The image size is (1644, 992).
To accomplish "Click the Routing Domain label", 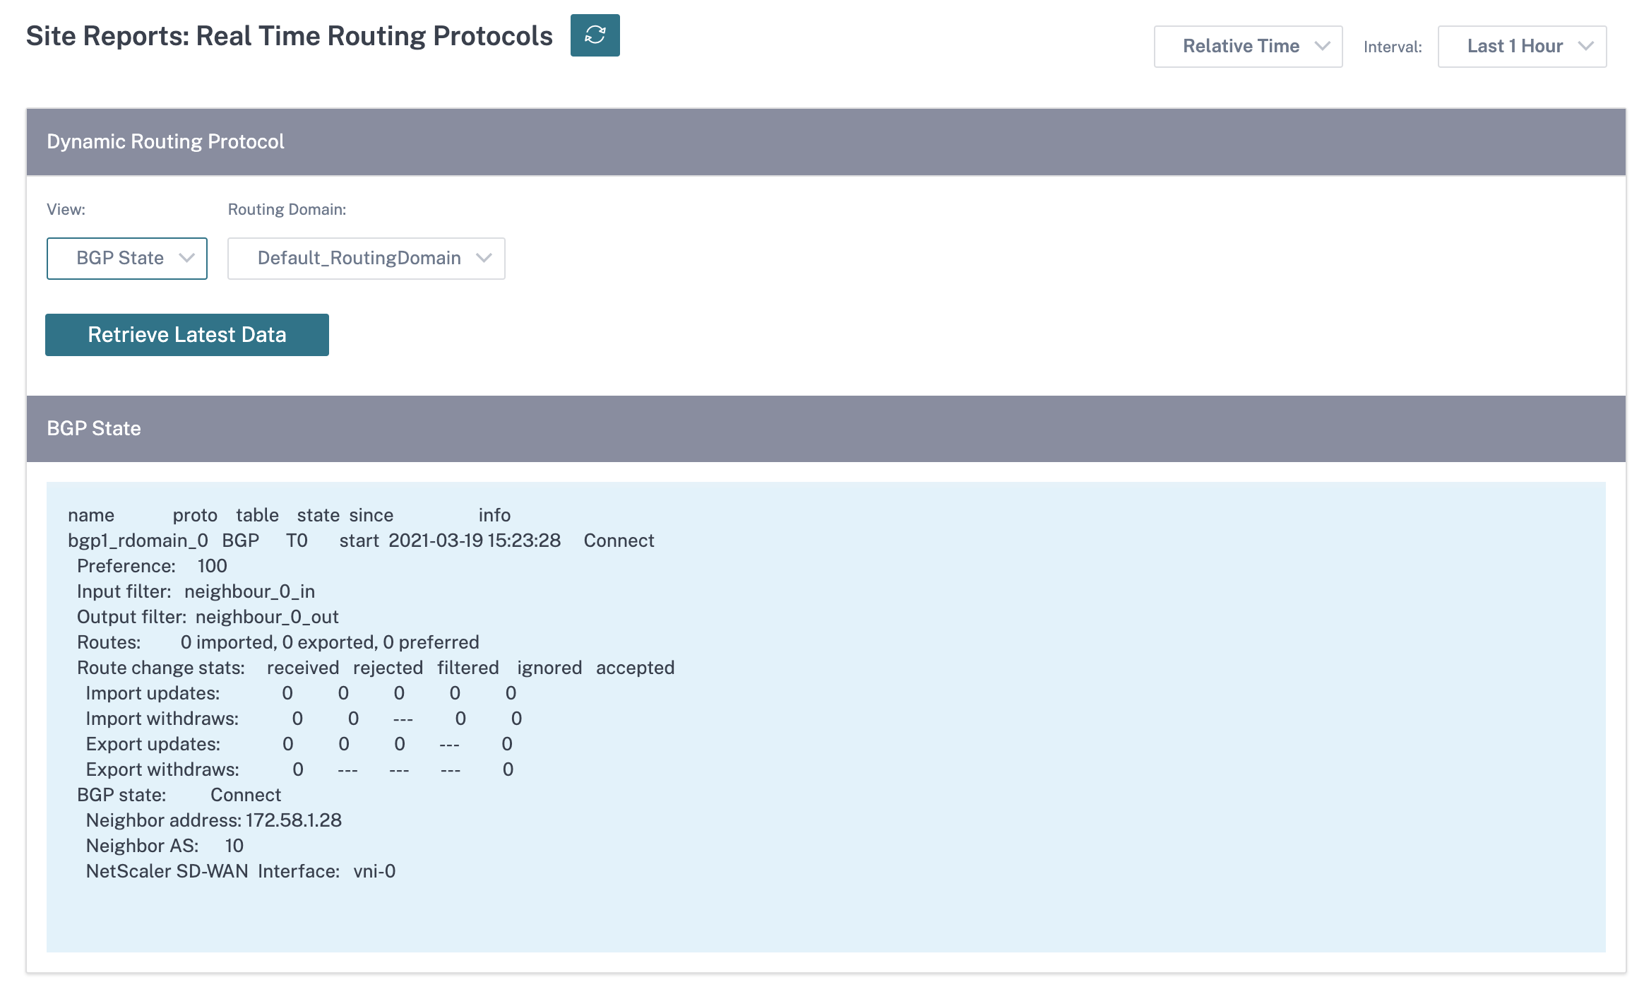I will (287, 210).
